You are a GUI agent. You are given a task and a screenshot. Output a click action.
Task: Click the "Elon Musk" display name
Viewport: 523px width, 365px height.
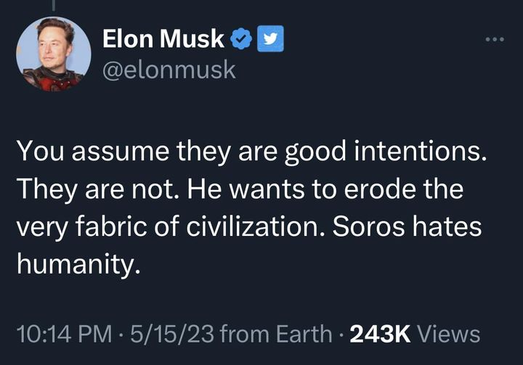163,38
